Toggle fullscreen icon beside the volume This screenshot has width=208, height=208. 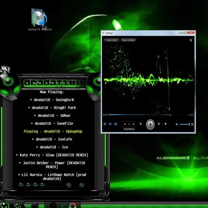point(192,124)
